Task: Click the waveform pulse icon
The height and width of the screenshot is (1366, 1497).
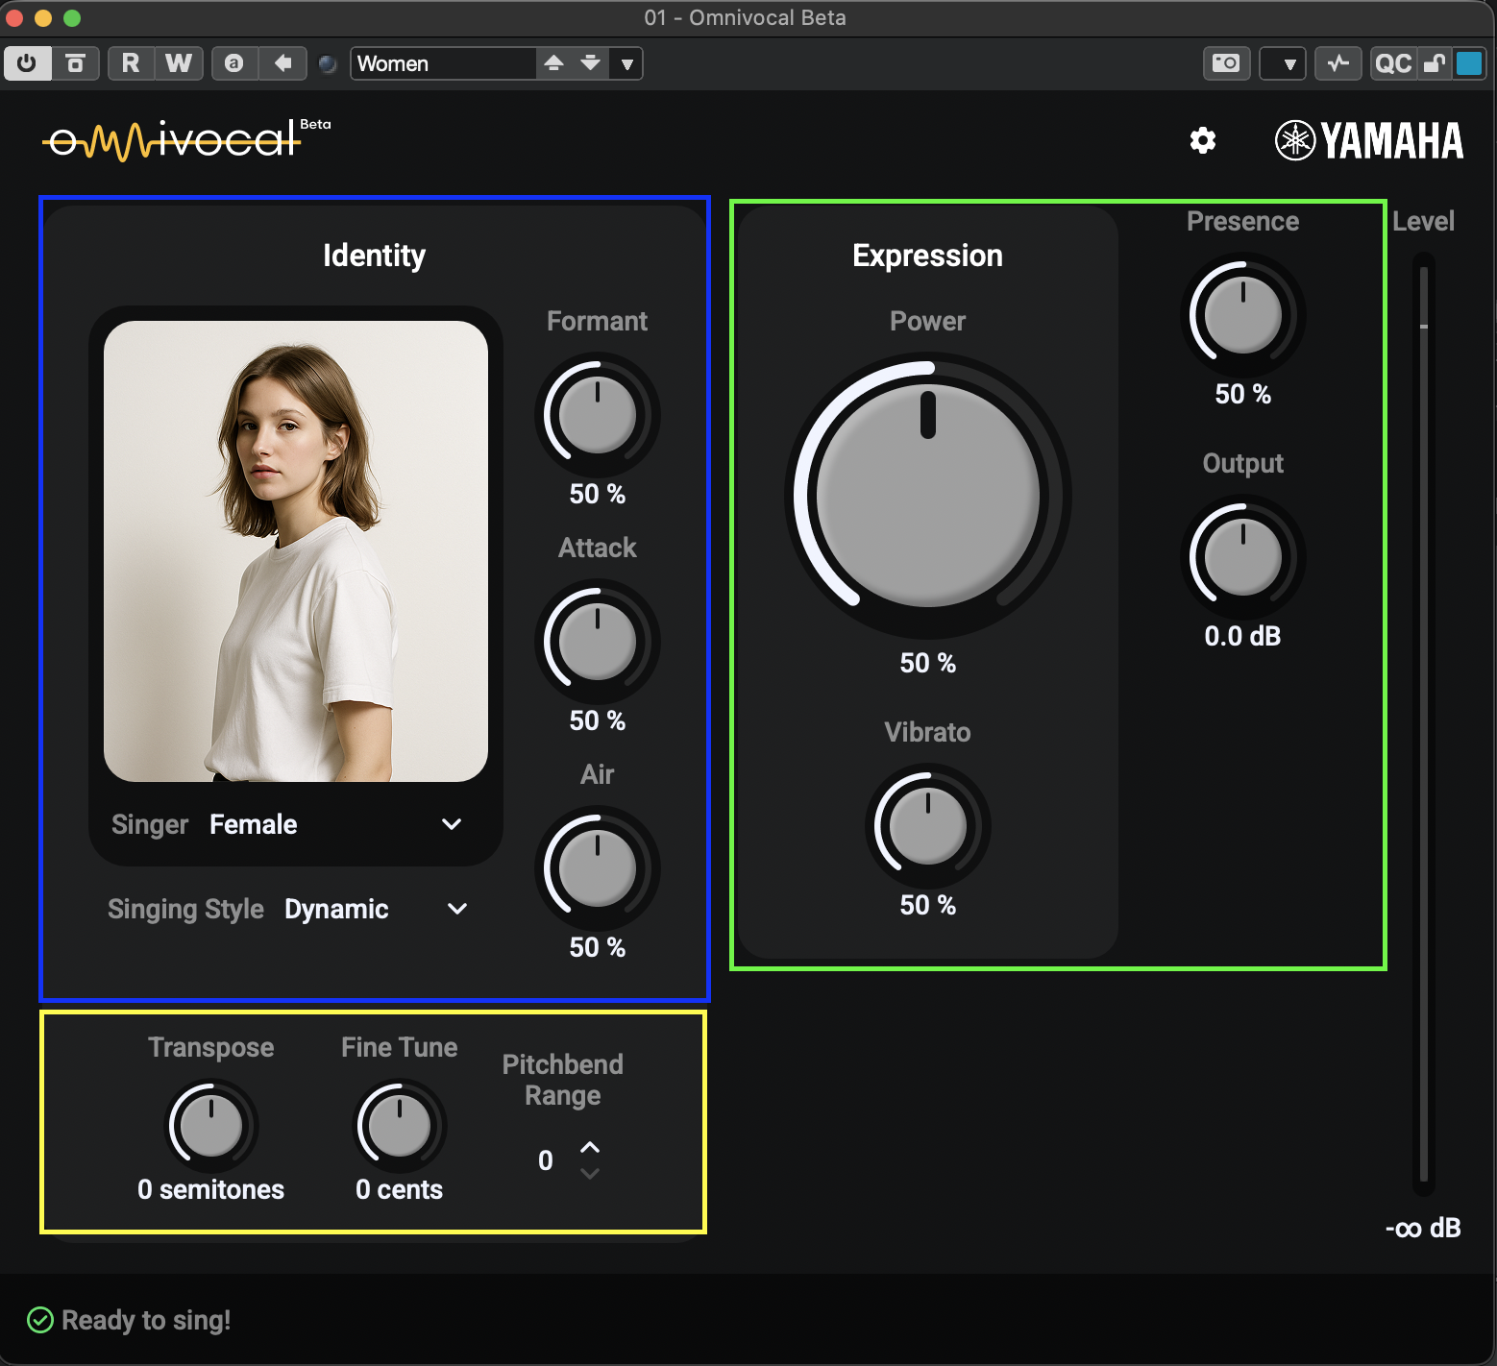Action: pyautogui.click(x=1337, y=63)
